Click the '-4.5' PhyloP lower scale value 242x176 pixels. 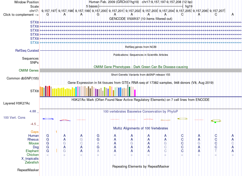point(33,124)
